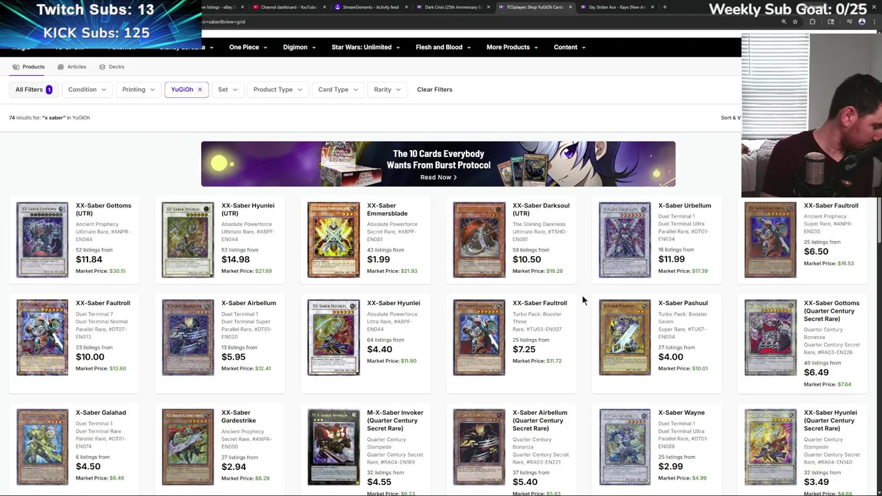The height and width of the screenshot is (496, 882).
Task: Open X-Saber Pashuul card image
Action: (624, 338)
